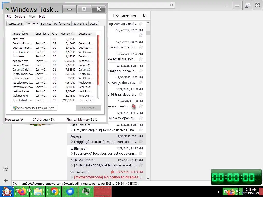Open the Task Manager View menu
This screenshot has width=263, height=197.
click(x=32, y=17)
